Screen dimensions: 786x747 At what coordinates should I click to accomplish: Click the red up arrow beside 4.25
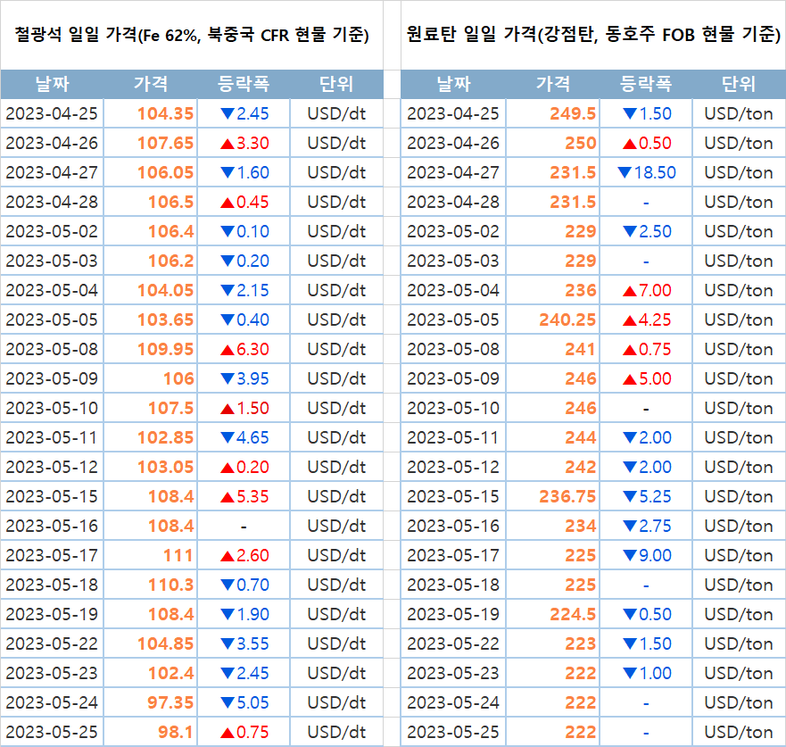point(630,320)
